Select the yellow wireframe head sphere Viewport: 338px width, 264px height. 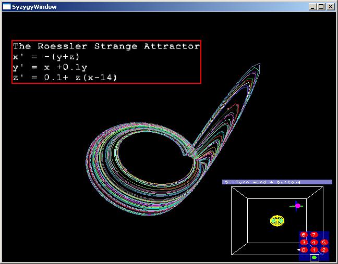[277, 220]
